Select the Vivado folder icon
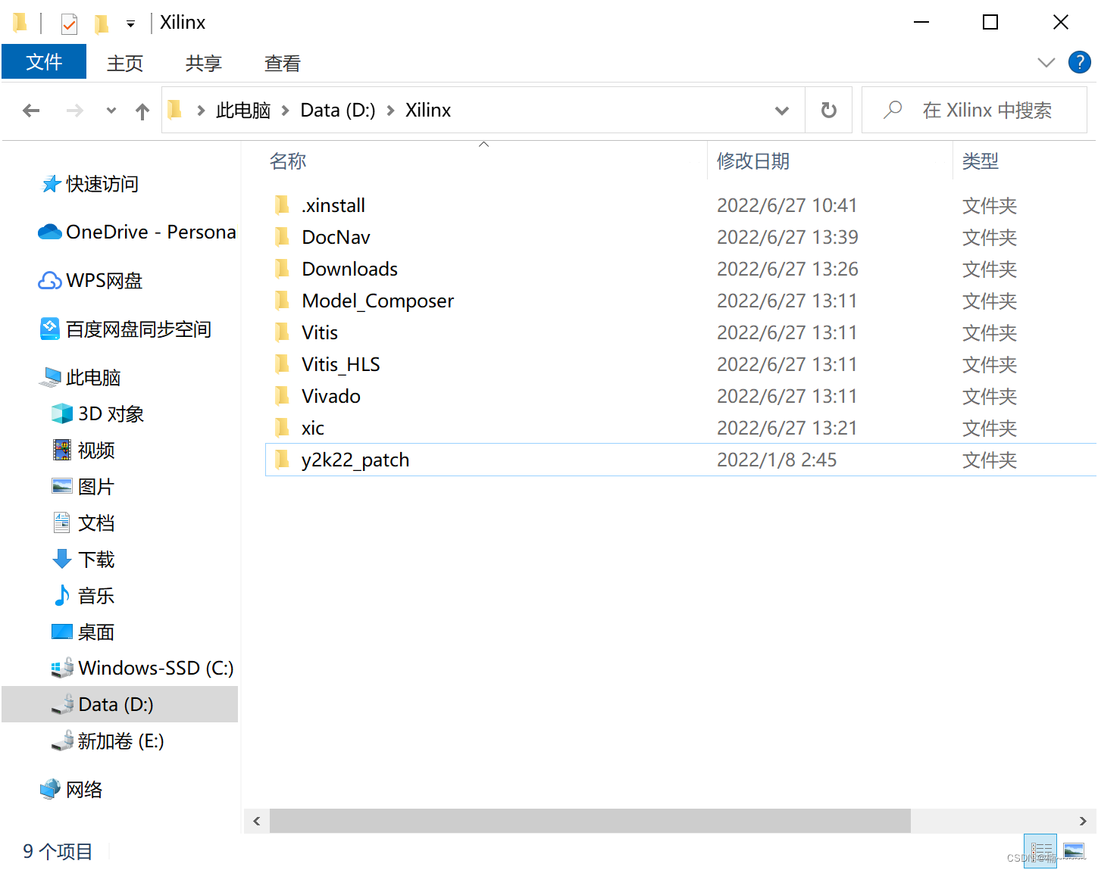The image size is (1098, 870). (282, 396)
